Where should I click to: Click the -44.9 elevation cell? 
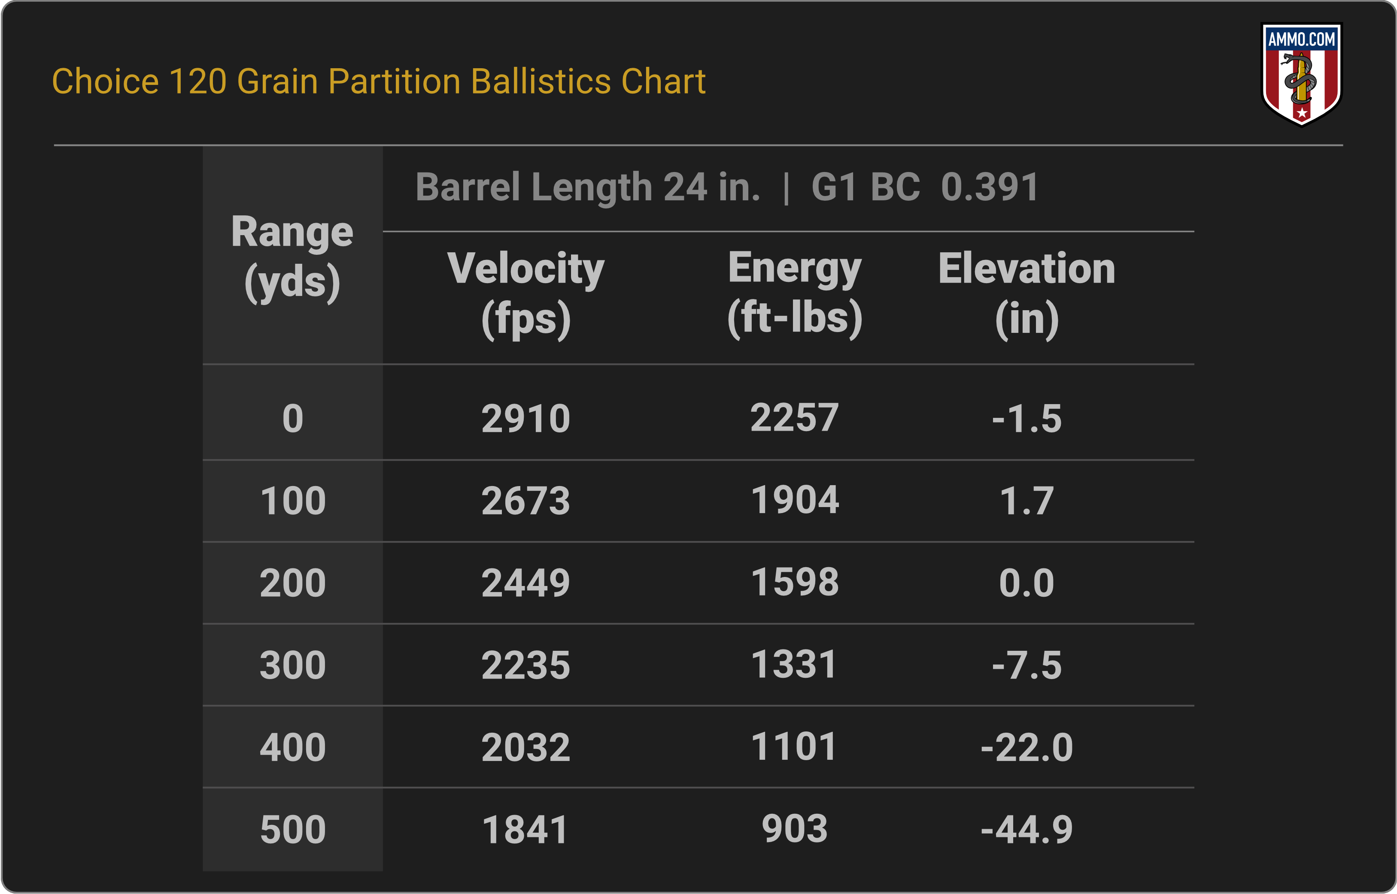pos(1026,829)
